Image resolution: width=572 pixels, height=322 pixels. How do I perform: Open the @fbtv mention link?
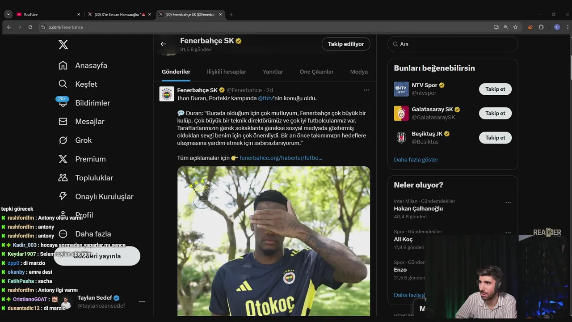[265, 98]
